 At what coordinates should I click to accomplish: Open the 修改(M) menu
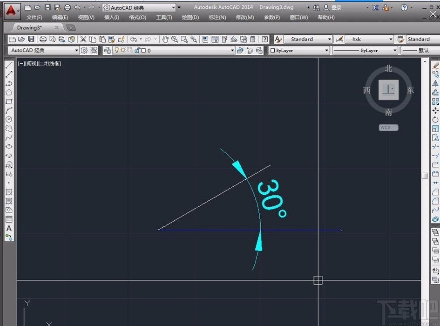(245, 17)
